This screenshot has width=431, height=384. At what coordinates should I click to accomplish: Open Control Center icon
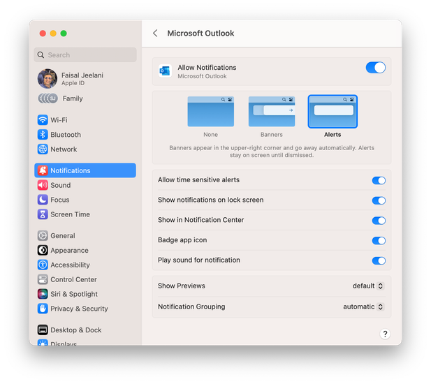pyautogui.click(x=43, y=279)
